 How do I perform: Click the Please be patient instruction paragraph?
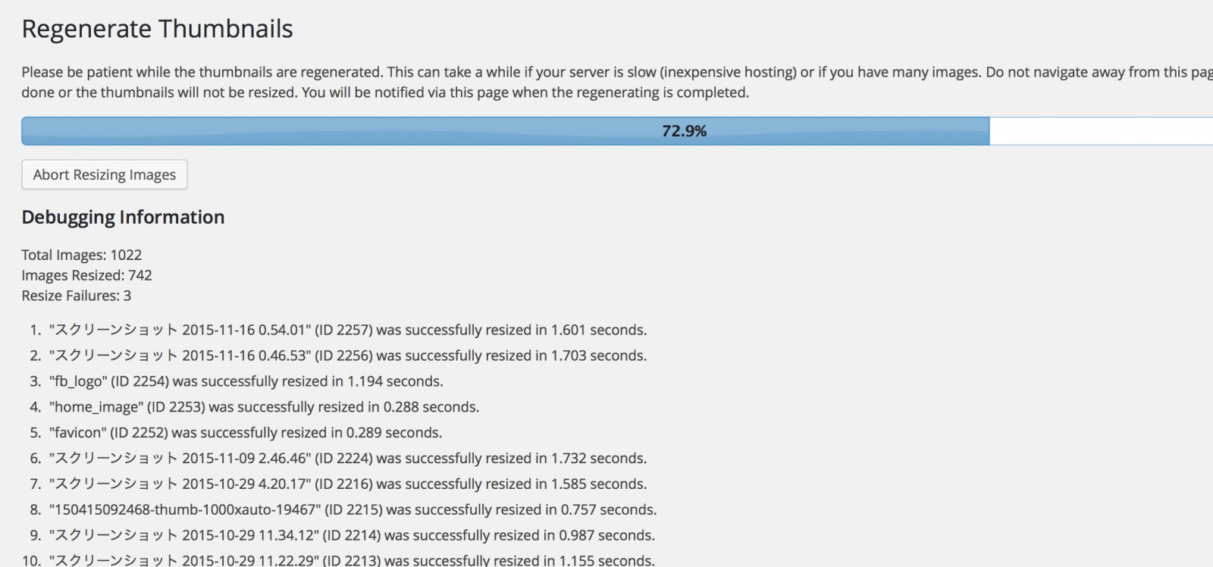[617, 83]
